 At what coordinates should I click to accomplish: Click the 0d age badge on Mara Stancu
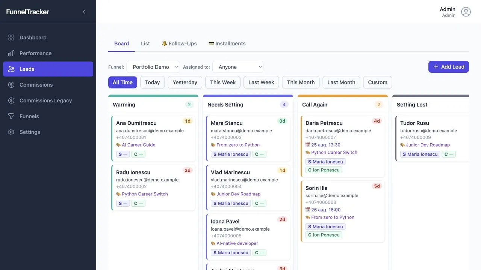[282, 121]
